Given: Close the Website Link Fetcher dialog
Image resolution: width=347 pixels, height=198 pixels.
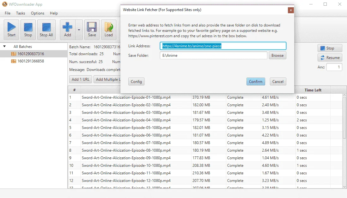Looking at the screenshot, I should tap(291, 10).
